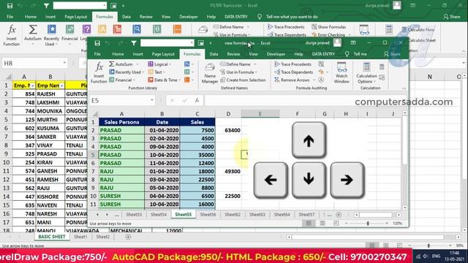The height and width of the screenshot is (263, 468).
Task: Click Use in Formula in front window
Action: [239, 72]
